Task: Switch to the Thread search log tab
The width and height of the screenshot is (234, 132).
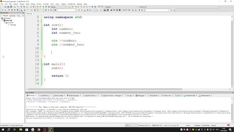Action: [x=205, y=95]
